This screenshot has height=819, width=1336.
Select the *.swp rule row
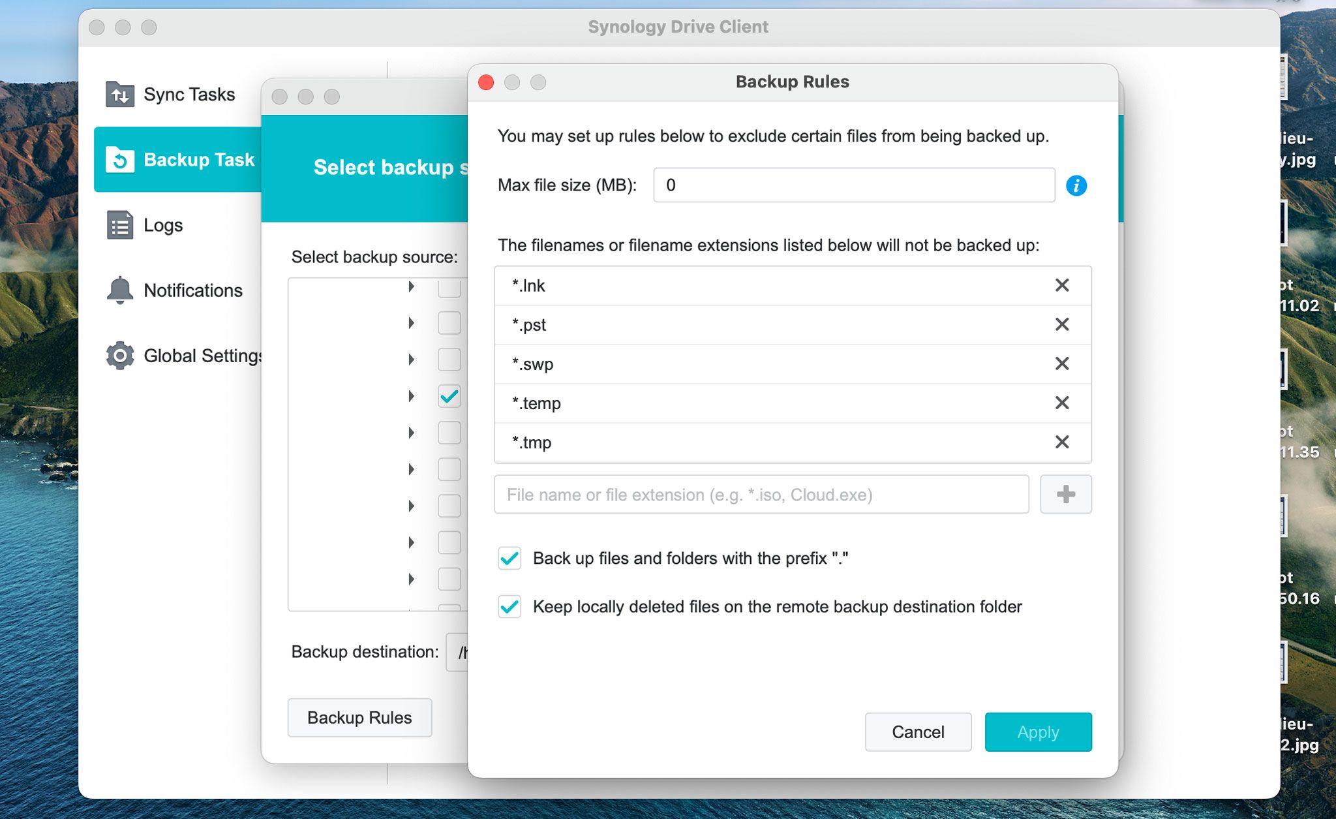(793, 363)
